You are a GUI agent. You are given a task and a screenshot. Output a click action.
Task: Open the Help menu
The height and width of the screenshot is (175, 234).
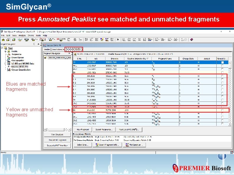pos(45,36)
